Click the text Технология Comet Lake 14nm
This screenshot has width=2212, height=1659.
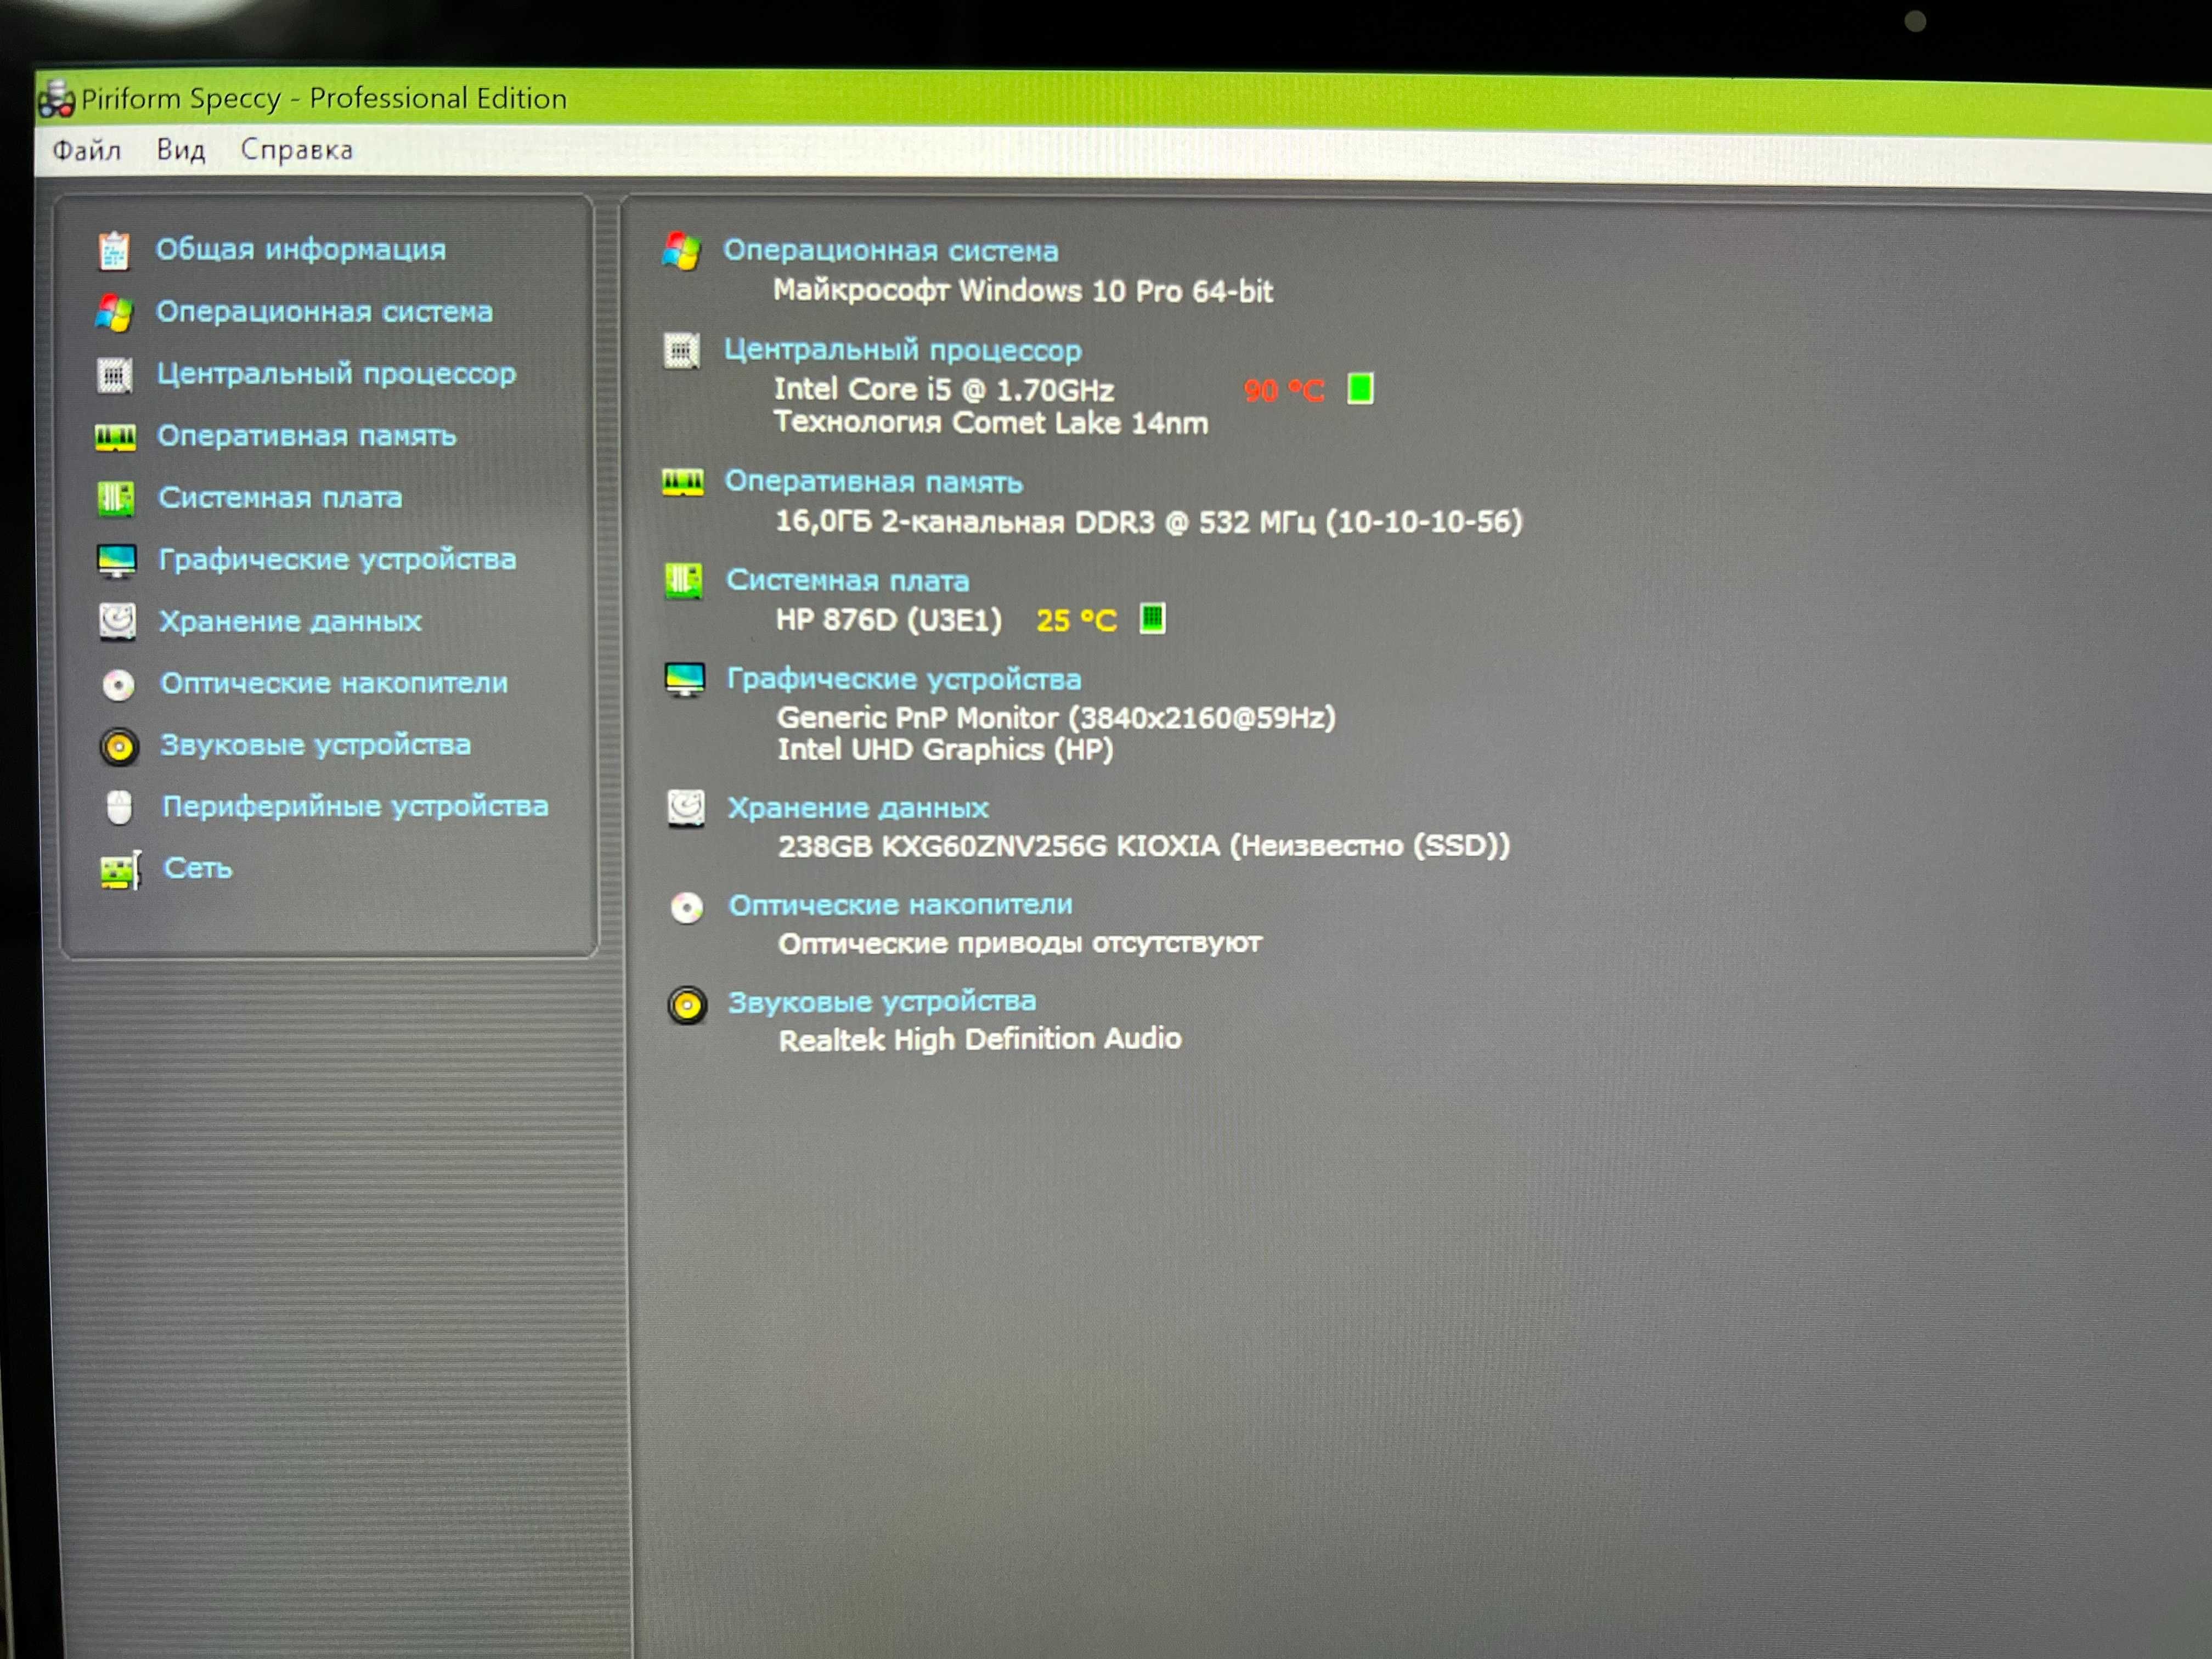(x=991, y=423)
